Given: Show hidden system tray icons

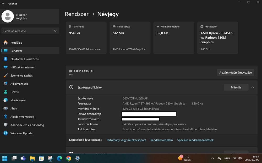Looking at the screenshot, I should (x=212, y=158).
